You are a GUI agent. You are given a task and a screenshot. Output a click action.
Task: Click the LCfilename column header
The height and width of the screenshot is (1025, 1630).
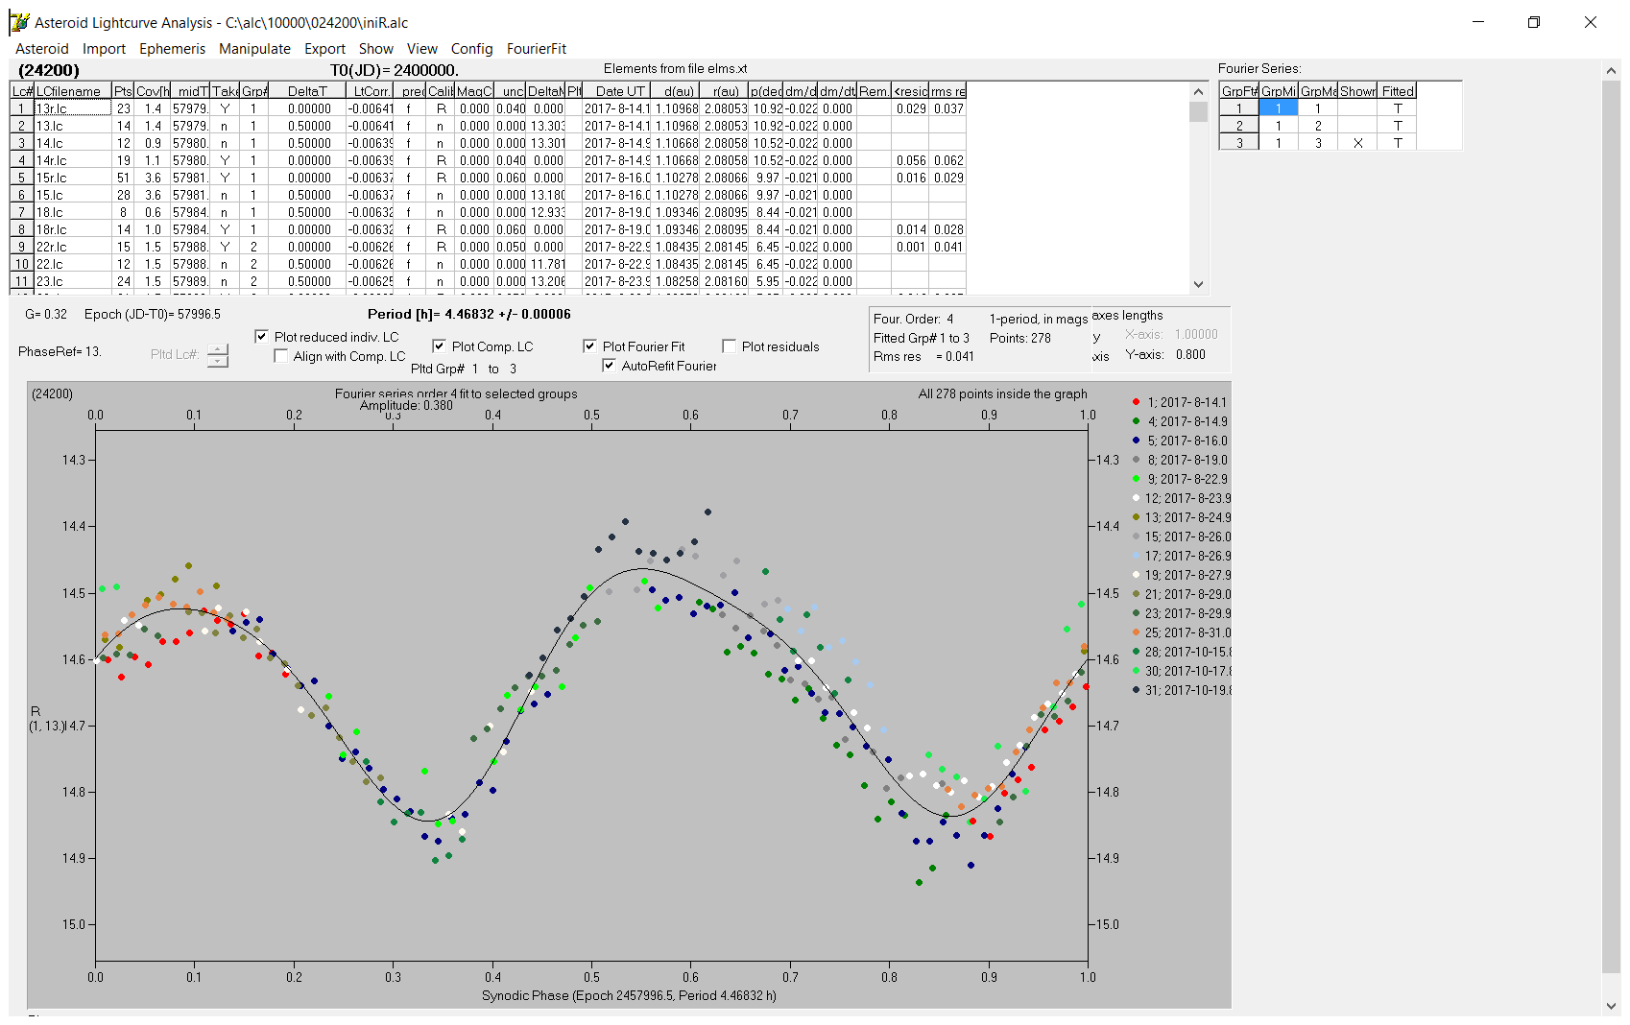click(x=73, y=91)
